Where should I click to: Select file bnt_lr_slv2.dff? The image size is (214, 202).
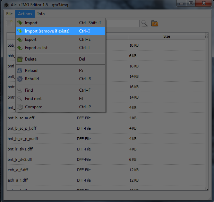20,159
